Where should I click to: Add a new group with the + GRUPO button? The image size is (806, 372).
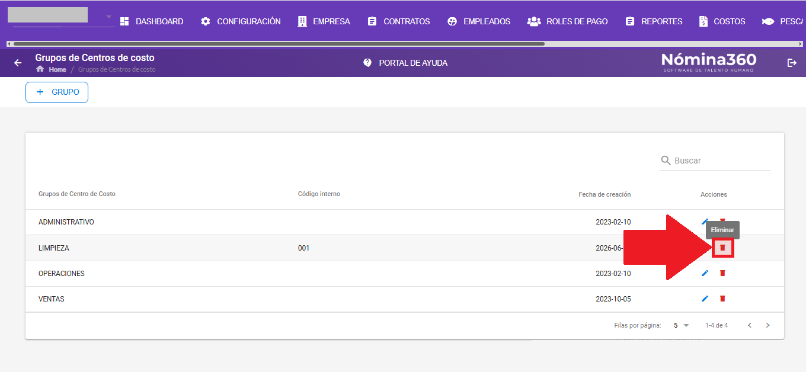(57, 92)
